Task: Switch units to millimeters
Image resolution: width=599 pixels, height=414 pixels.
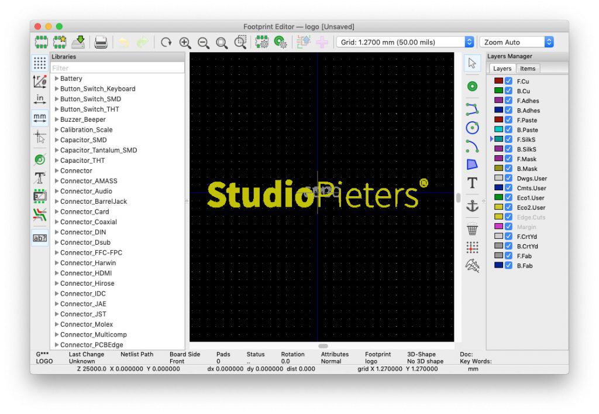Action: point(40,117)
